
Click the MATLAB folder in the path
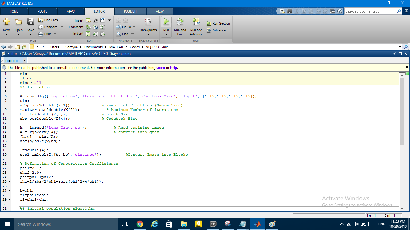pyautogui.click(x=116, y=47)
